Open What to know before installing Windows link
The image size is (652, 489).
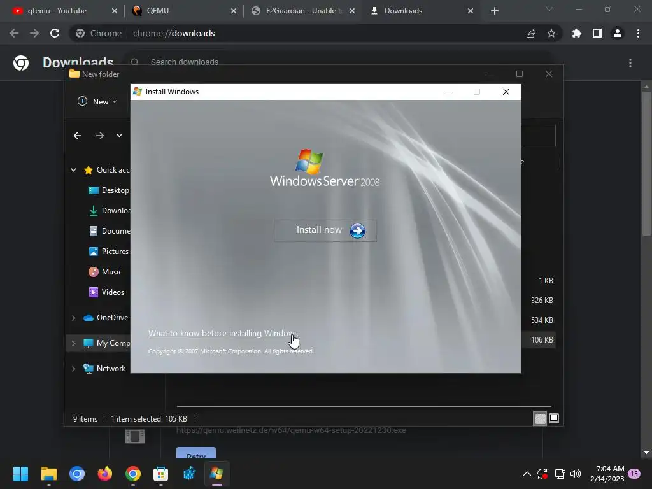(223, 333)
